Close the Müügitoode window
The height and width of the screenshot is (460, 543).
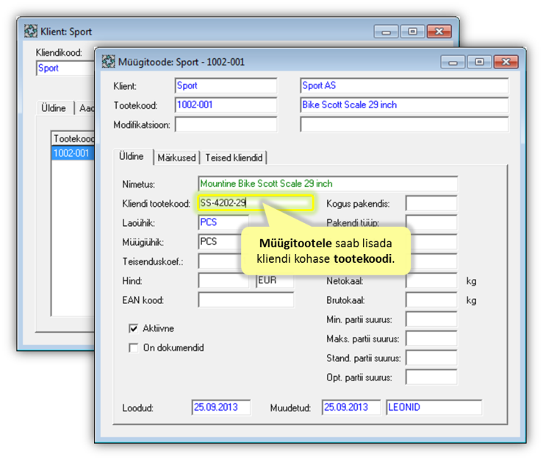[x=506, y=62]
